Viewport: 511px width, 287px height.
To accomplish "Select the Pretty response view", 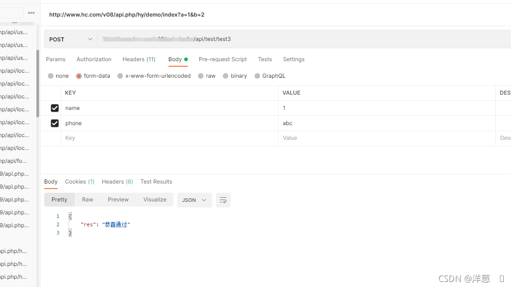I will (x=59, y=200).
